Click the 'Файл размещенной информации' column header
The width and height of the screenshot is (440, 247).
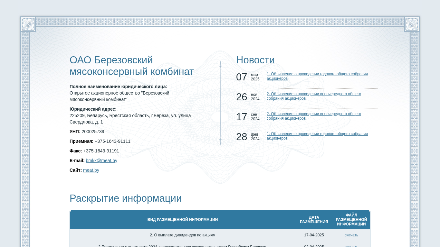click(351, 220)
